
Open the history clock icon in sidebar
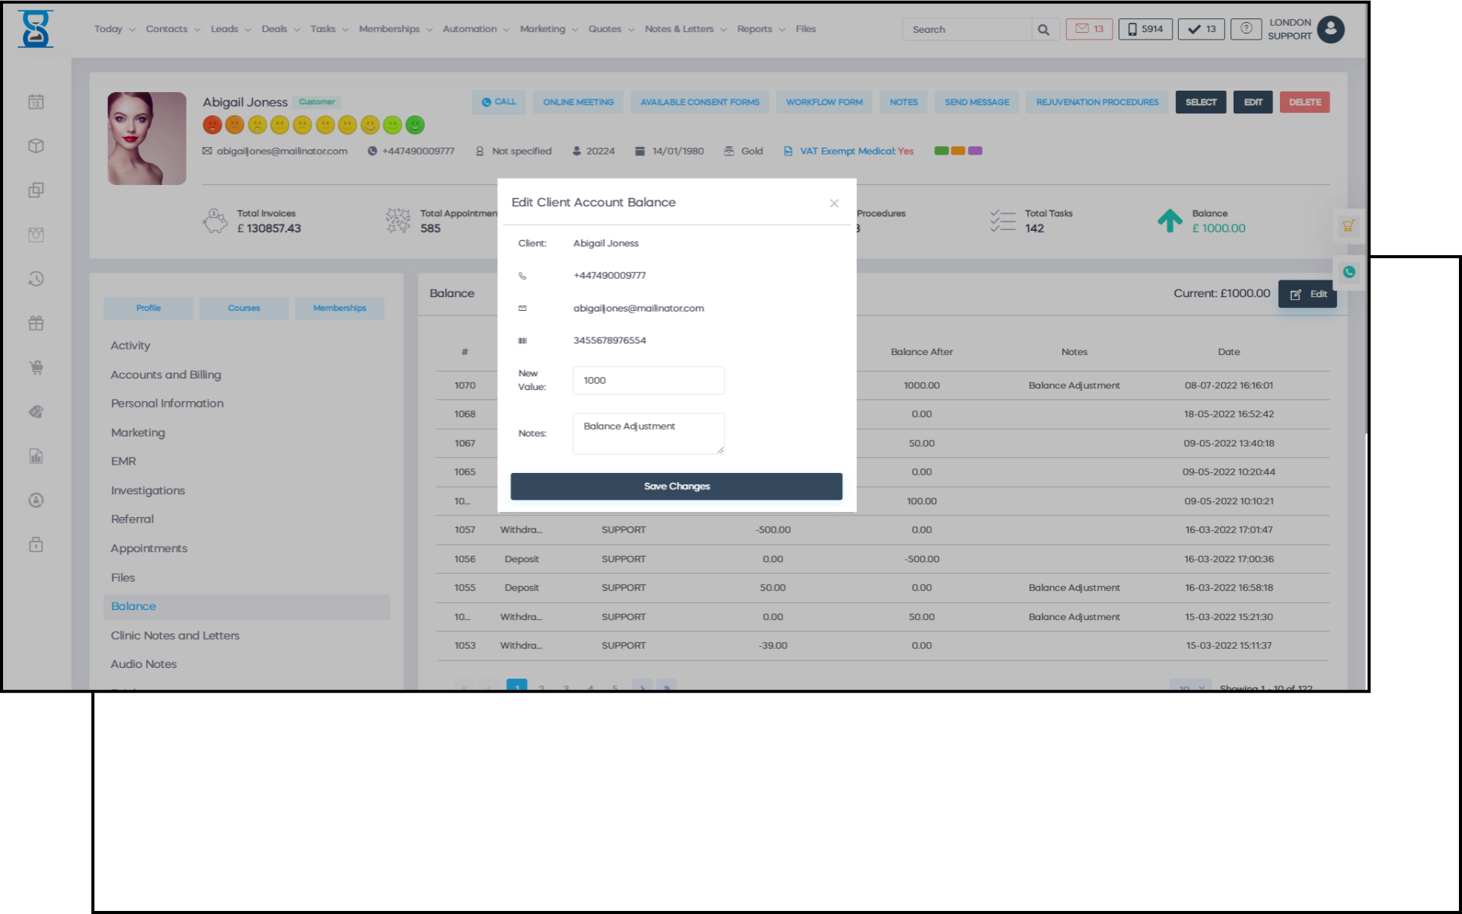pos(36,279)
